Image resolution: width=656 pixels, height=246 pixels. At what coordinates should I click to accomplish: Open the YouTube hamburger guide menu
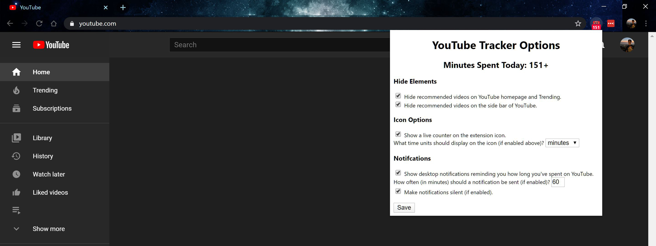[16, 45]
